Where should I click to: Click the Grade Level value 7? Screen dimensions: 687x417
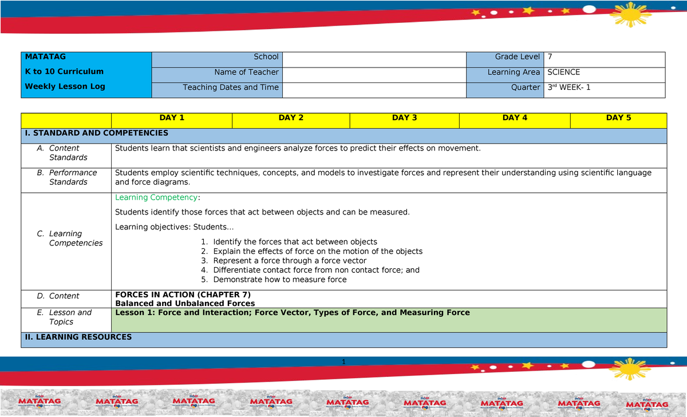pos(549,57)
